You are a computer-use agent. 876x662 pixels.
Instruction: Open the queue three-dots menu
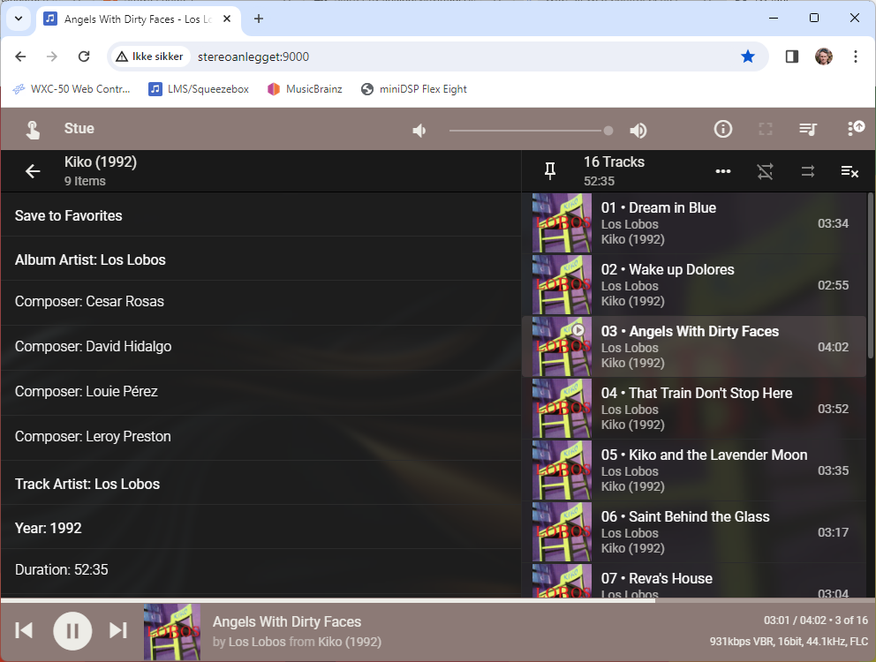(723, 171)
